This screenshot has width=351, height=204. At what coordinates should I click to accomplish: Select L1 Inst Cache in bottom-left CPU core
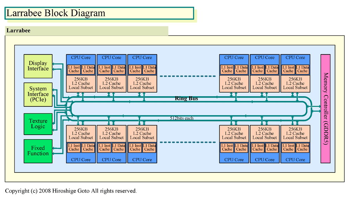click(x=74, y=147)
